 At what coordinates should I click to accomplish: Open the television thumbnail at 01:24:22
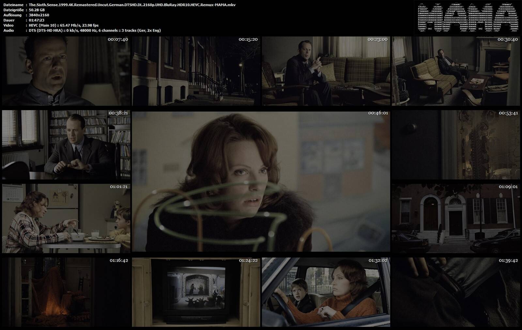[196, 292]
